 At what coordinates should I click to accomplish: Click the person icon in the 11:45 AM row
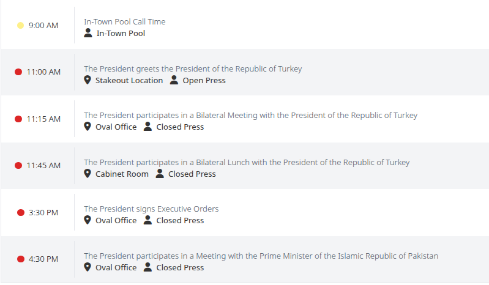click(160, 174)
